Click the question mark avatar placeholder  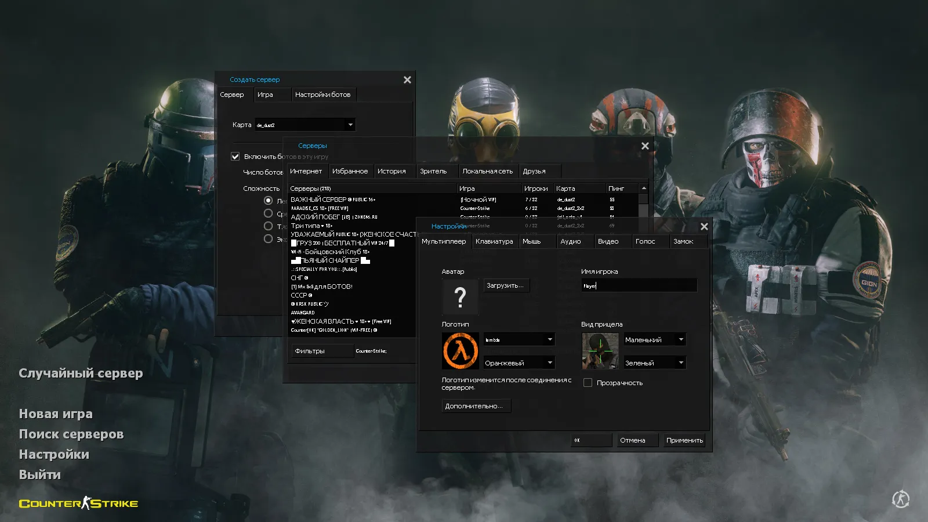[460, 297]
